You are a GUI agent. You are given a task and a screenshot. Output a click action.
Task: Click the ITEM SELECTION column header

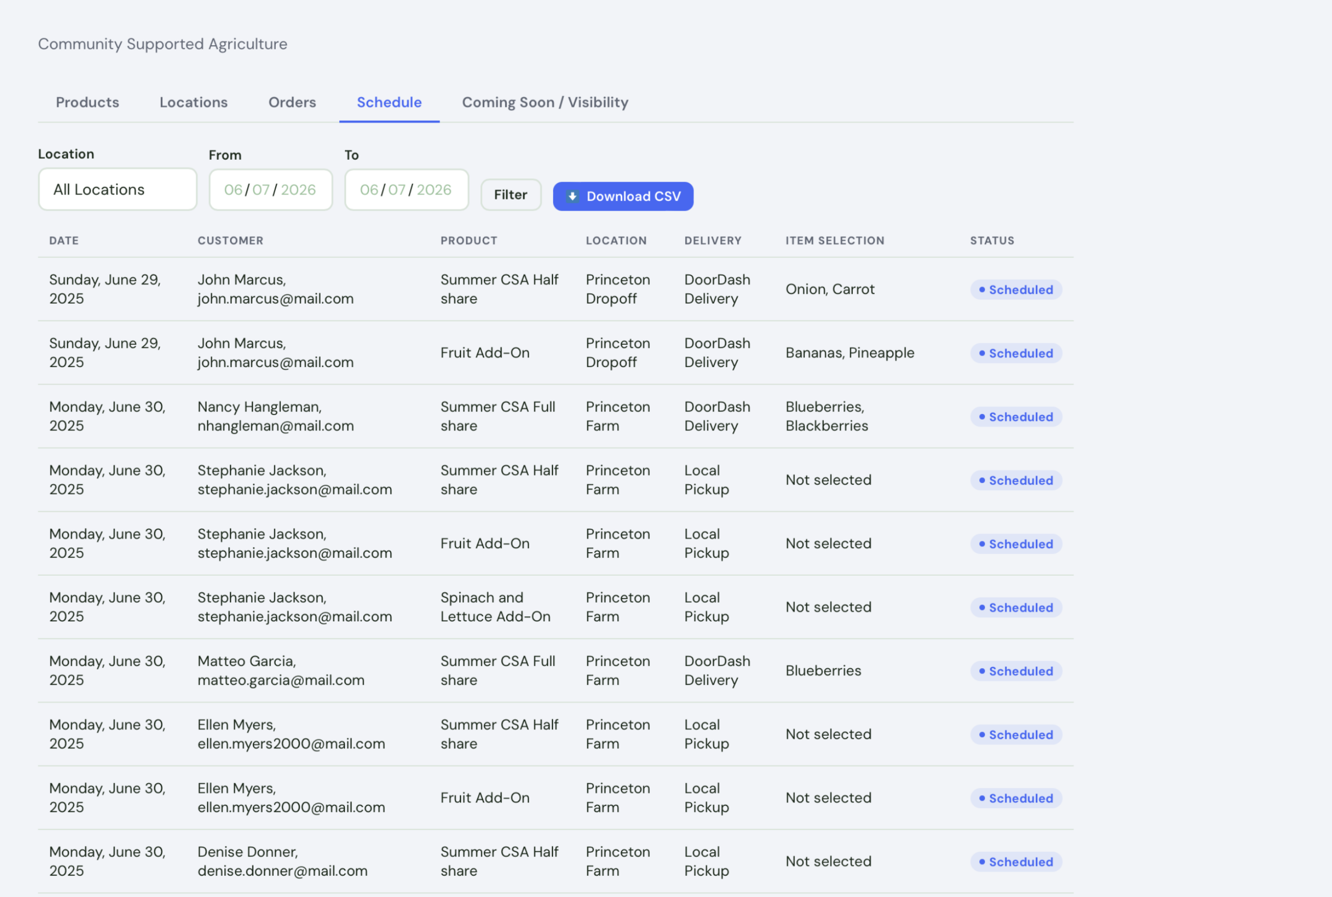pos(835,241)
